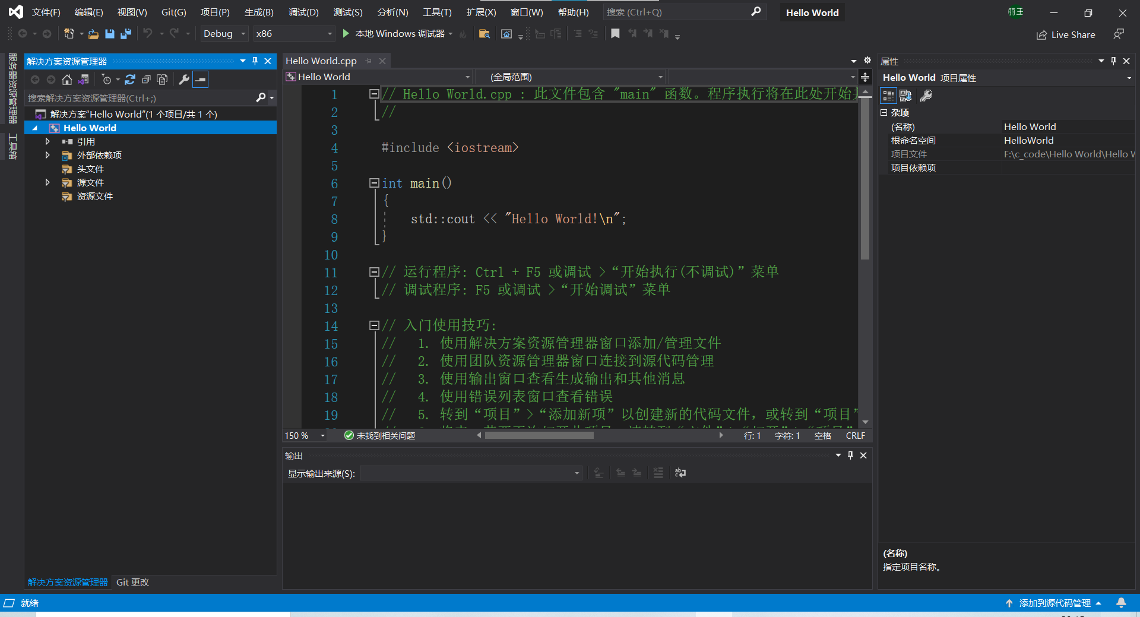This screenshot has height=617, width=1140.
Task: Open the 生成(B) menu
Action: (x=259, y=12)
